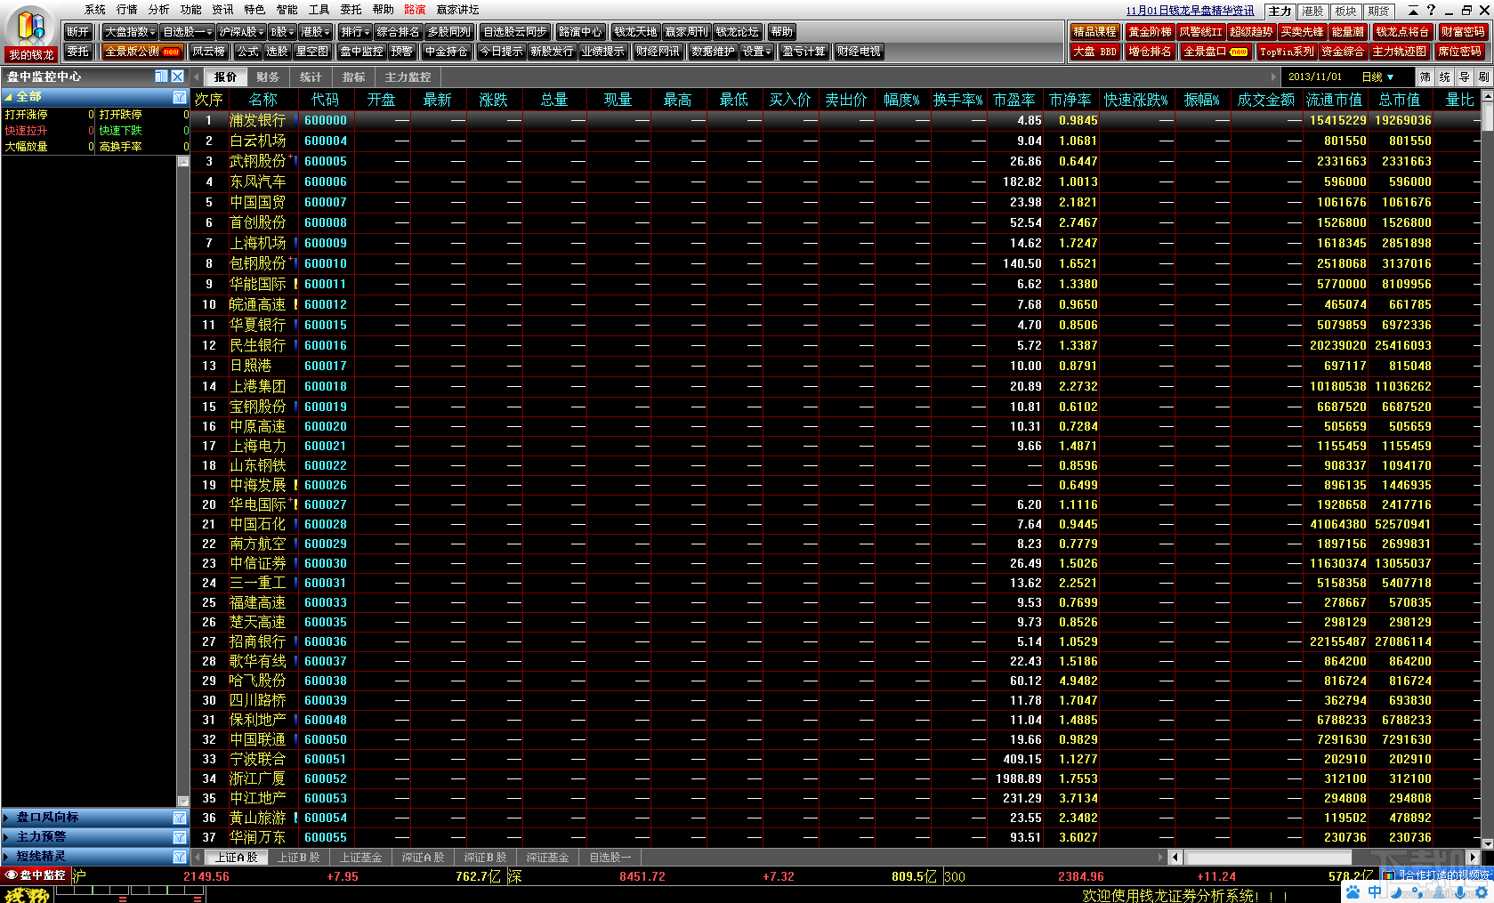This screenshot has height=903, width=1494.
Task: Expand the 短线精灵 section
Action: [x=8, y=857]
